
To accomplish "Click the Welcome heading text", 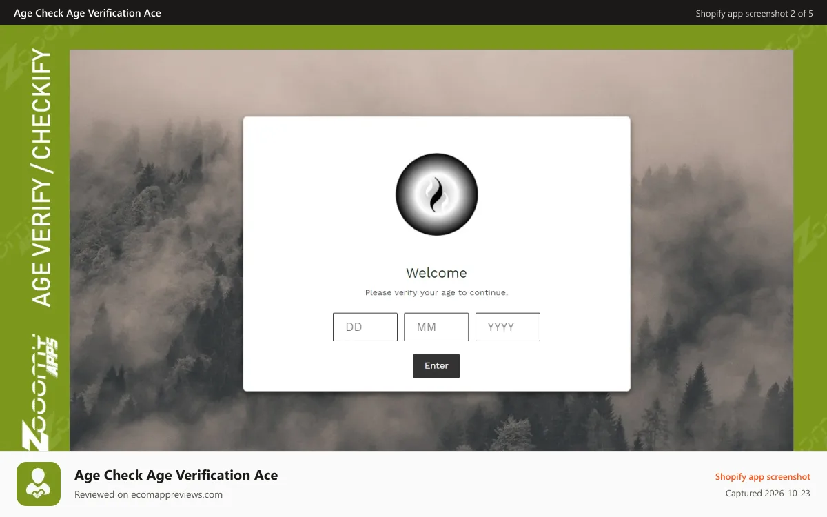I will [x=436, y=273].
